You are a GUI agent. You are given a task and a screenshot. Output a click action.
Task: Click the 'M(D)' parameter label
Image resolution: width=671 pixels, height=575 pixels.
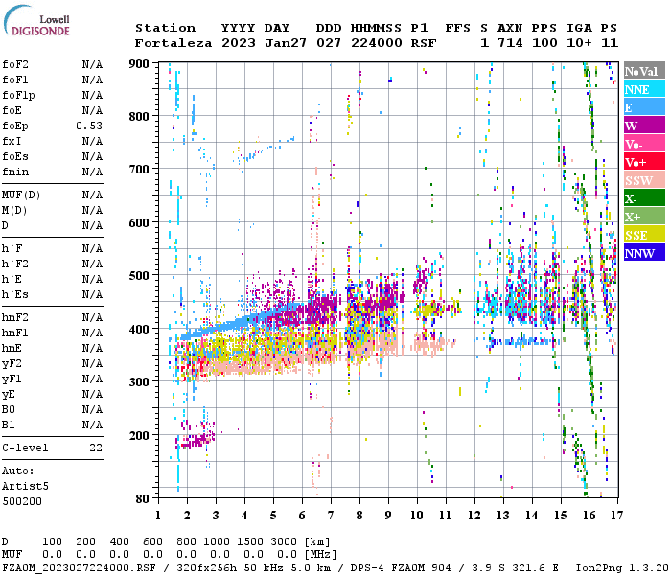click(x=14, y=211)
